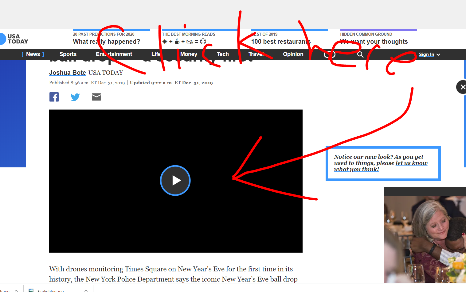Click the 'USA TODAY' byline text

pos(106,73)
